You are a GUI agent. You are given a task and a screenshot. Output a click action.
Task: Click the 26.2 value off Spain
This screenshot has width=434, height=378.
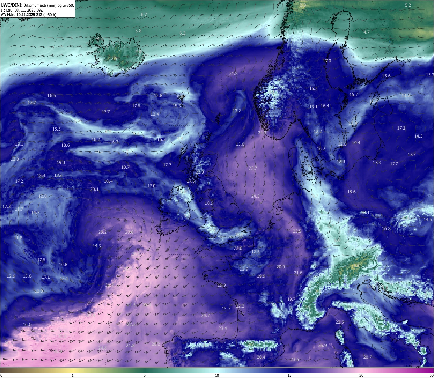pos(156,344)
